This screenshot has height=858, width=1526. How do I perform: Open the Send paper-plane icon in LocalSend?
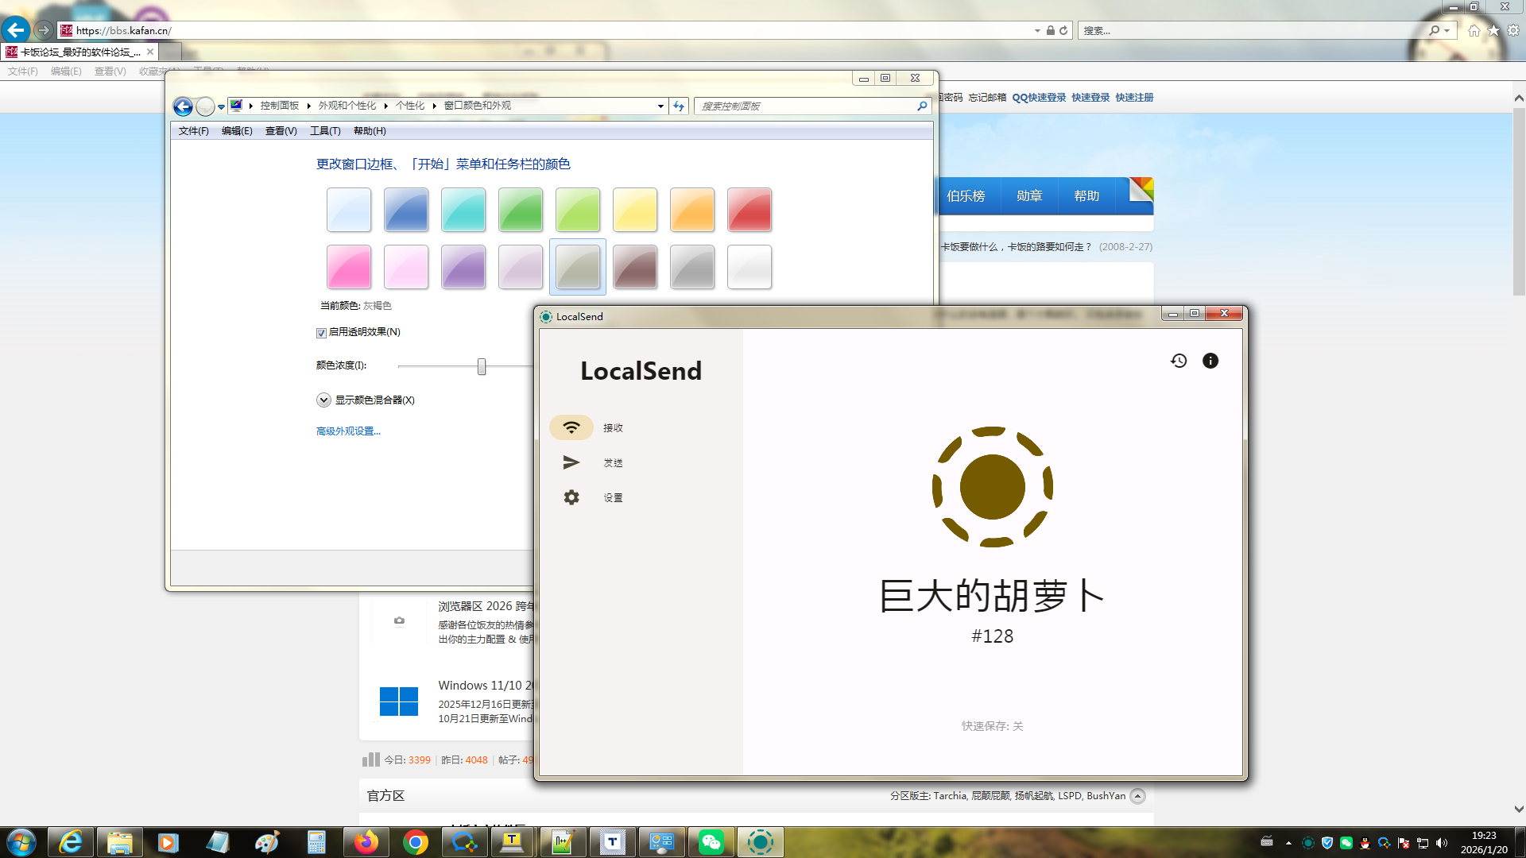point(571,462)
